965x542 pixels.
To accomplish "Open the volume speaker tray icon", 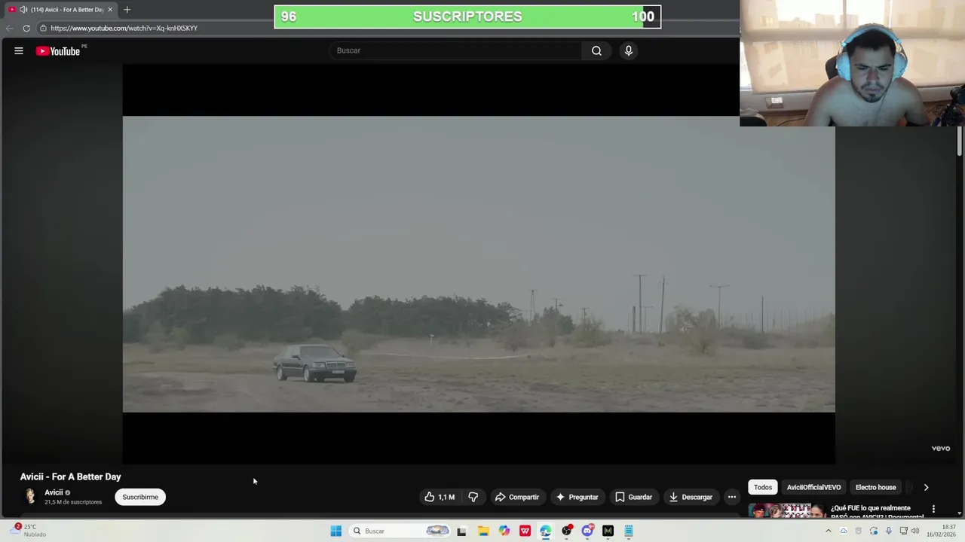I will (915, 531).
